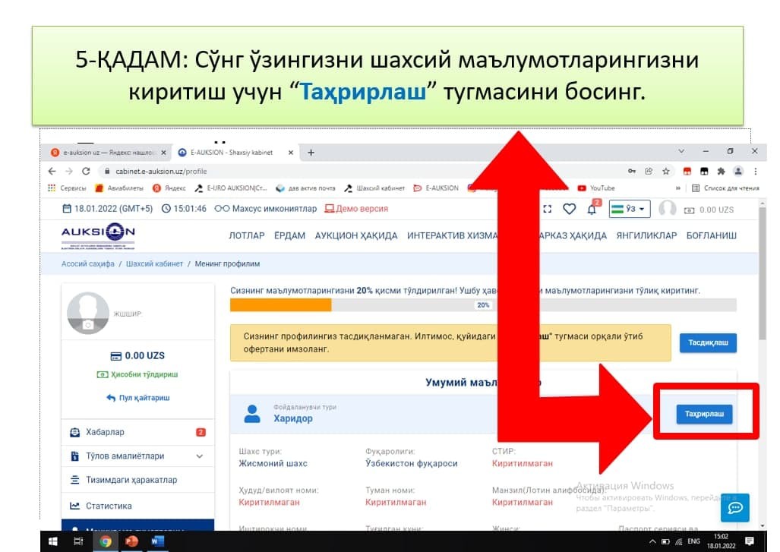Open the YouTube bookmark
This screenshot has width=780, height=552.
(596, 188)
